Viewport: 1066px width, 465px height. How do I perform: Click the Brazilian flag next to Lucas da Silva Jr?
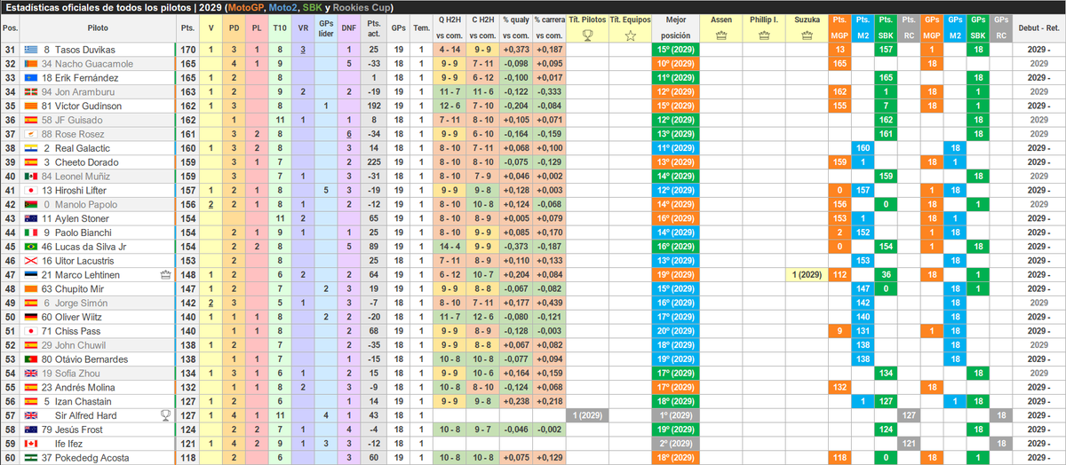coord(31,247)
